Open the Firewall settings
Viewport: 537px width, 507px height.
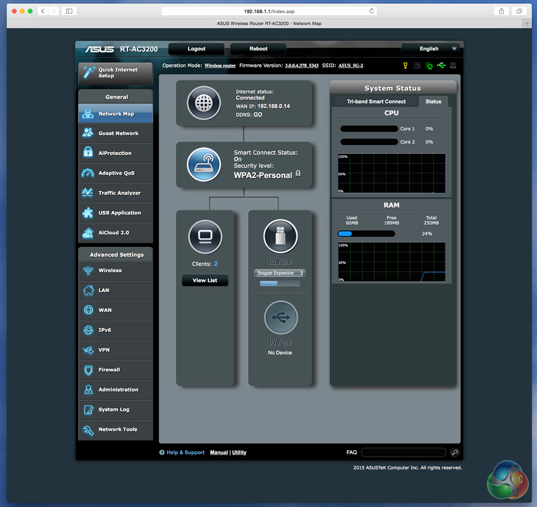pyautogui.click(x=115, y=370)
